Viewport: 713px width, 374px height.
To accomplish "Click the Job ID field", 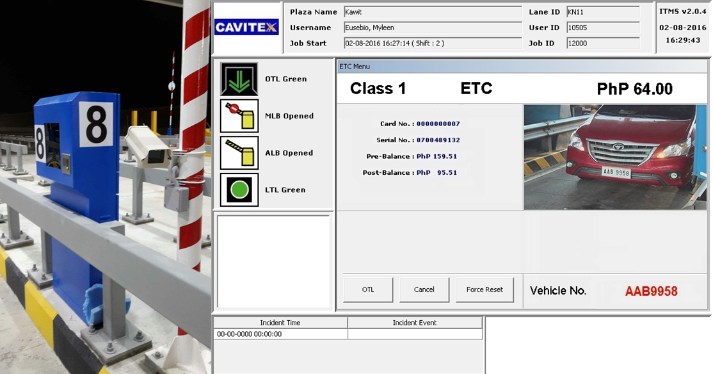I will tap(603, 43).
